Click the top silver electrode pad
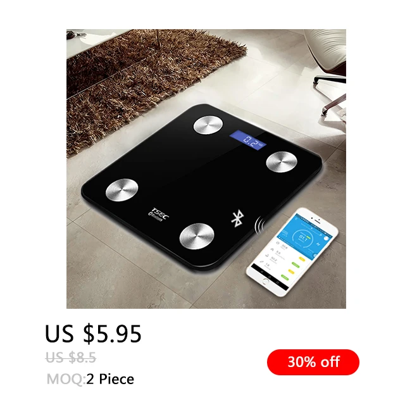 tap(208, 125)
